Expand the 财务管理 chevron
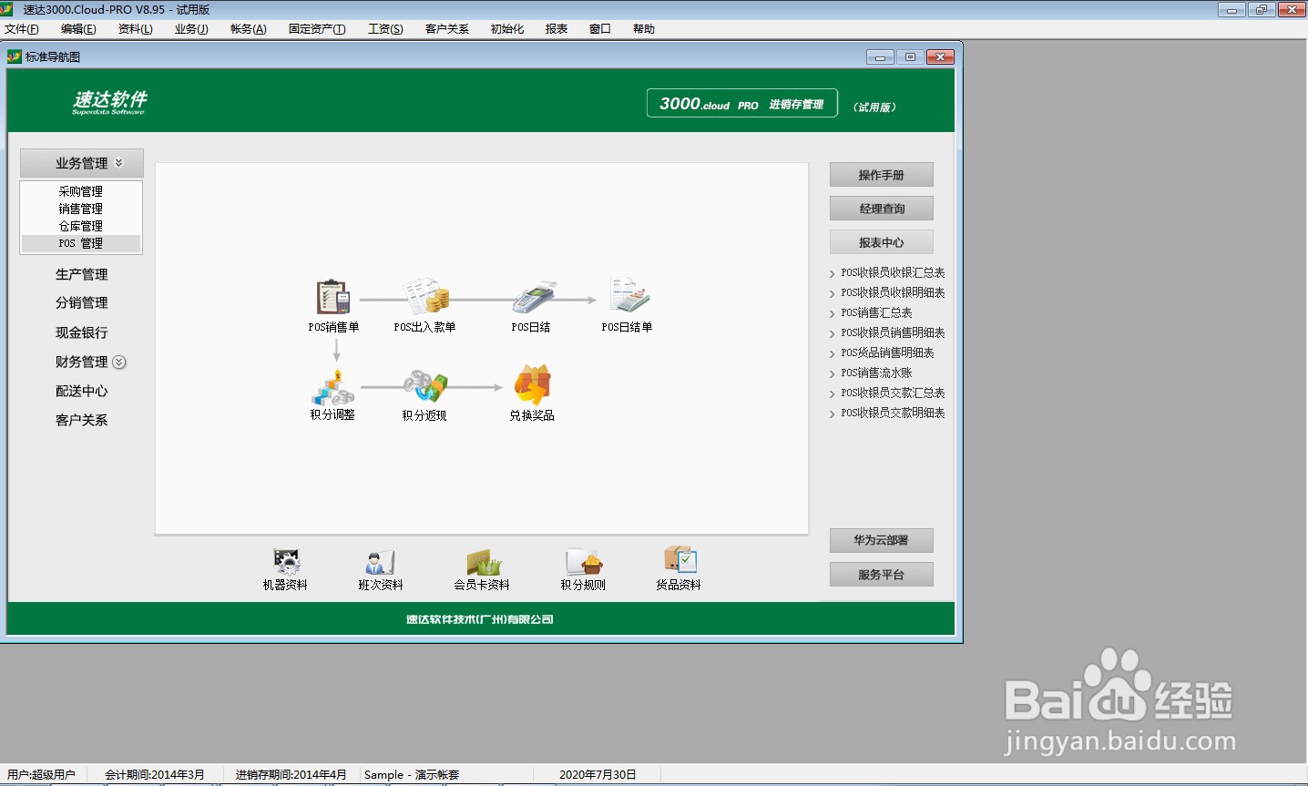 pos(119,362)
